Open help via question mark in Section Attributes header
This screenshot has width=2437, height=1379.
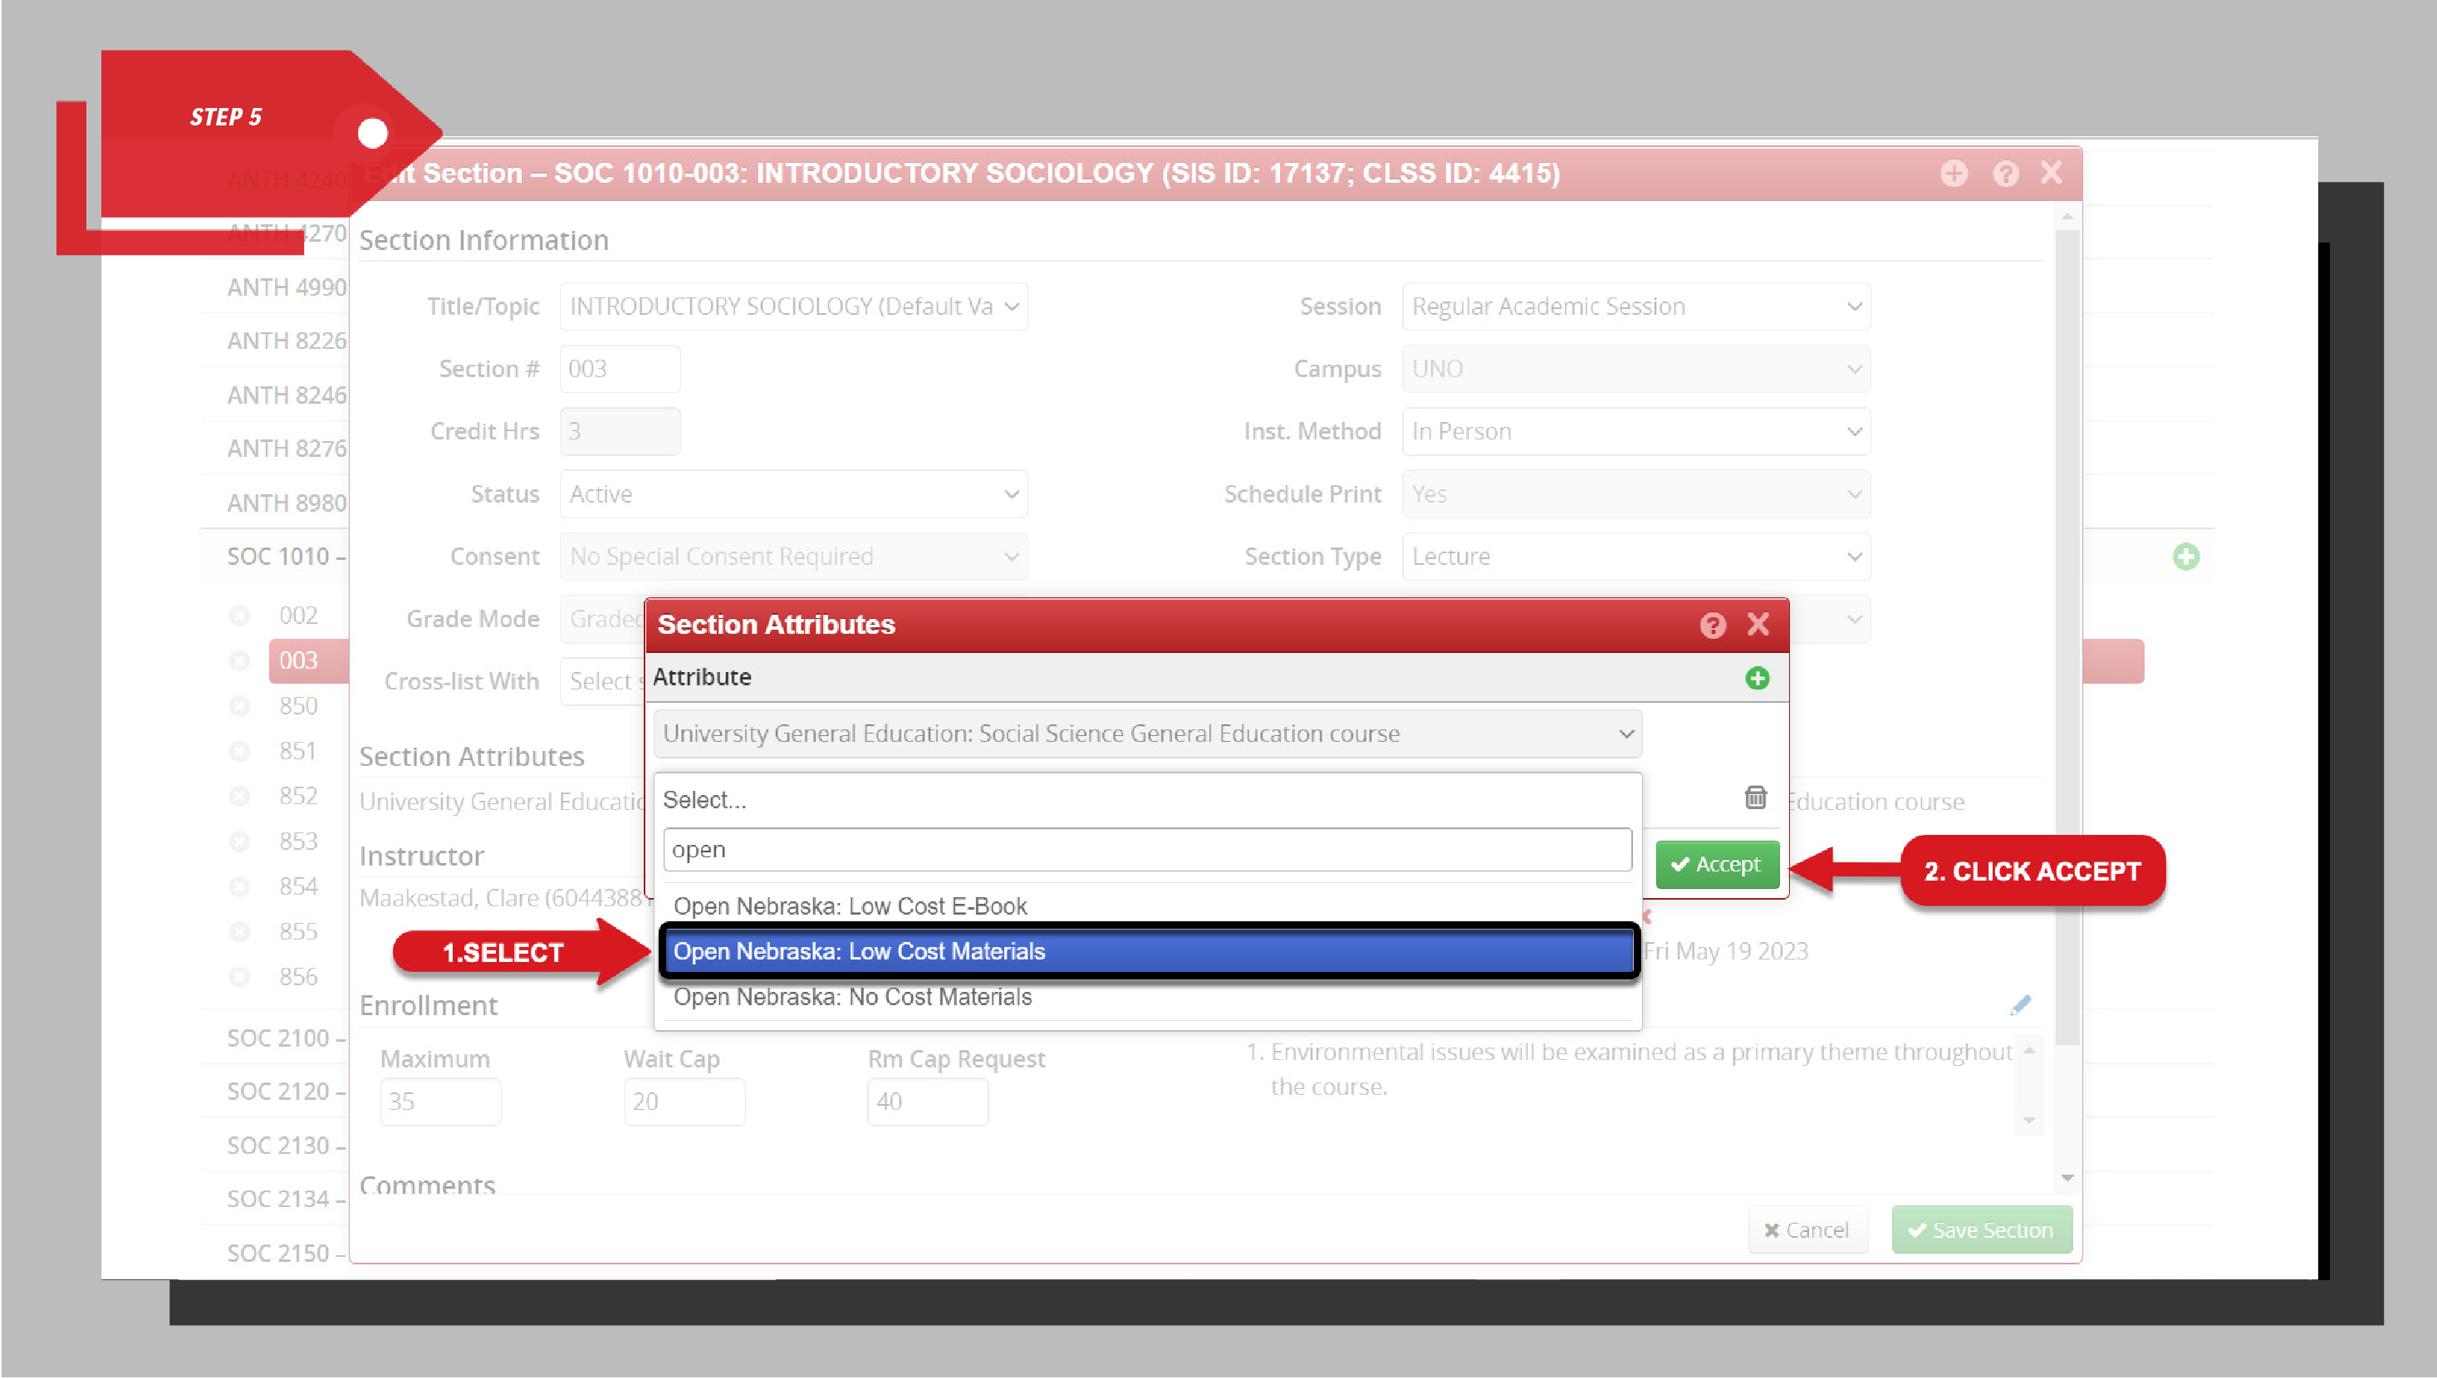point(1713,624)
